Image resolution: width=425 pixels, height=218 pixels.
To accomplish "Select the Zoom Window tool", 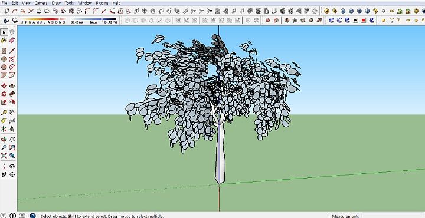I will [x=12, y=147].
